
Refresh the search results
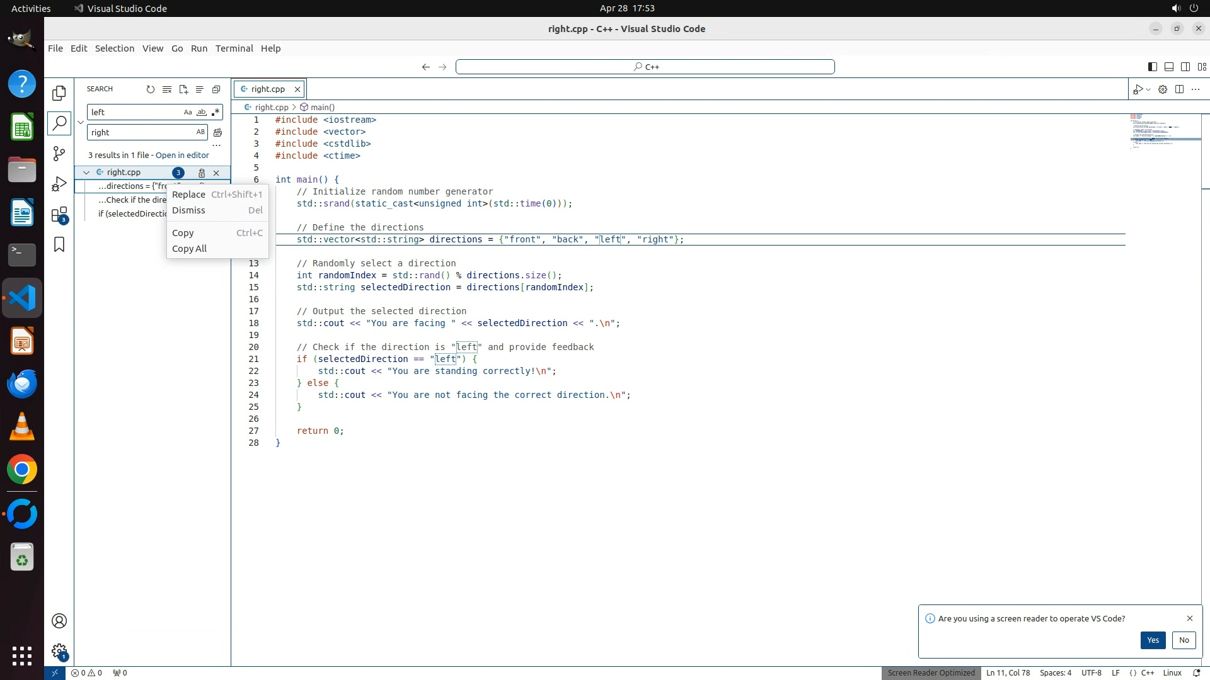pos(150,89)
